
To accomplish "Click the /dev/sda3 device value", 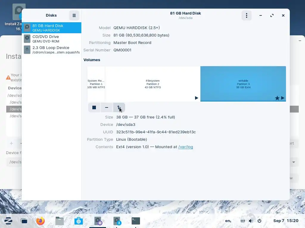I will tap(126, 125).
